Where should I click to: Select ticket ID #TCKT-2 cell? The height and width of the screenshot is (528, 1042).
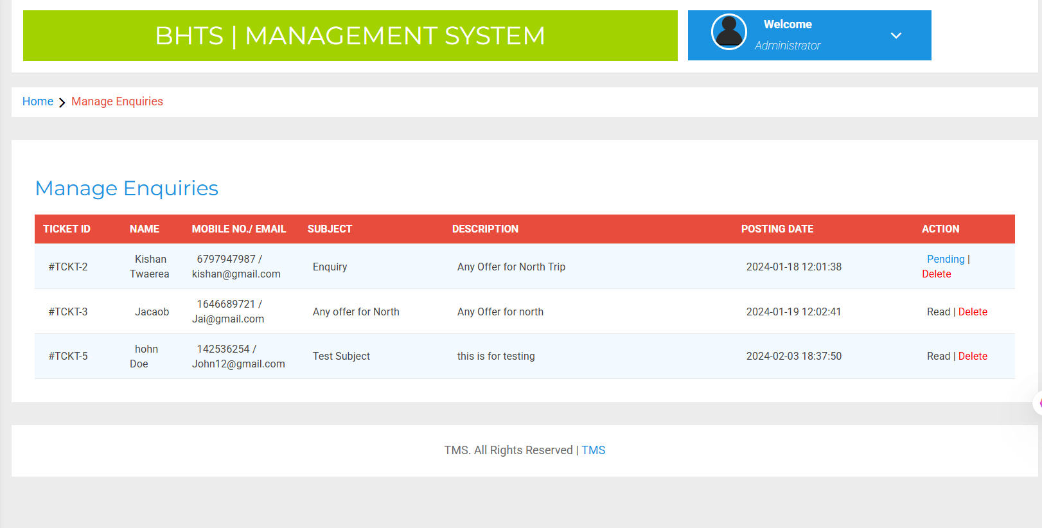click(x=68, y=267)
